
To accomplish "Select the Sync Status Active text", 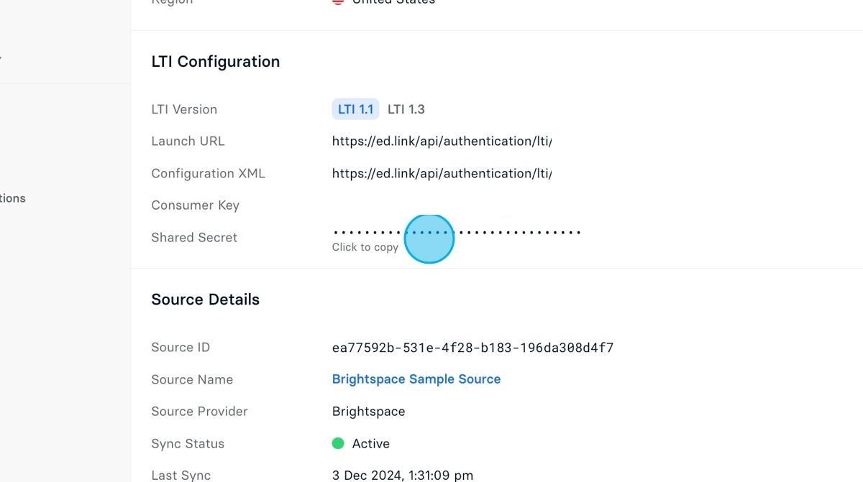I will [x=370, y=443].
